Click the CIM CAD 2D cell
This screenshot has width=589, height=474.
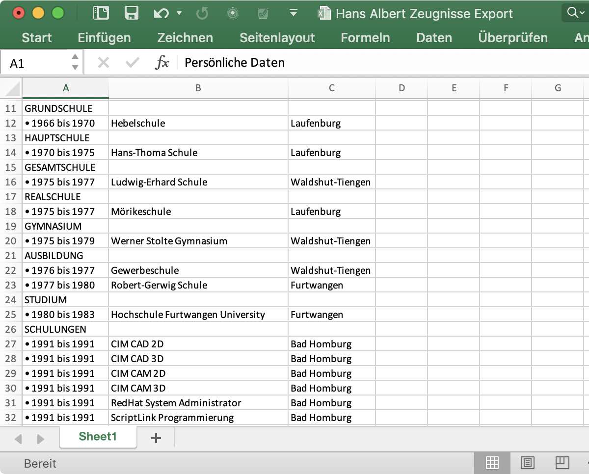(x=198, y=344)
